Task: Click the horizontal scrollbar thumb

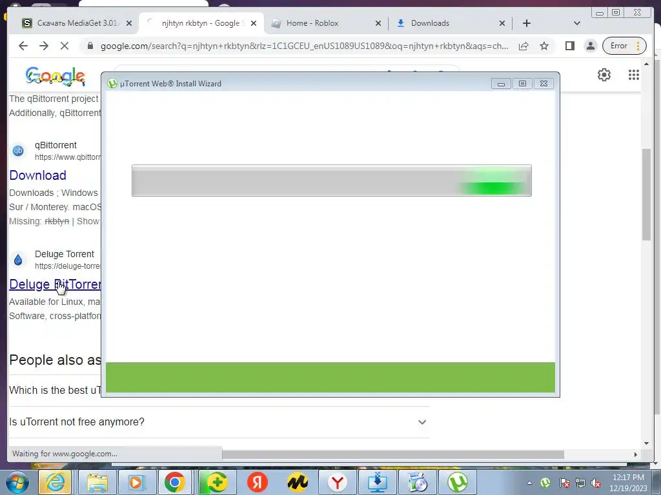Action: pos(393,454)
